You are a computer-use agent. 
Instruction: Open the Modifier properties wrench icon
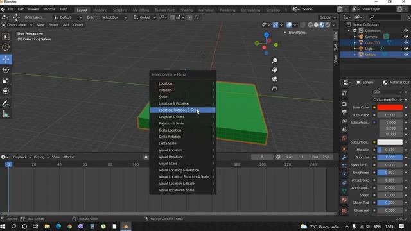point(344,157)
